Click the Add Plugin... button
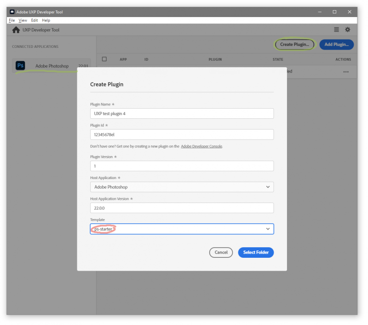368x325 pixels. tap(336, 44)
